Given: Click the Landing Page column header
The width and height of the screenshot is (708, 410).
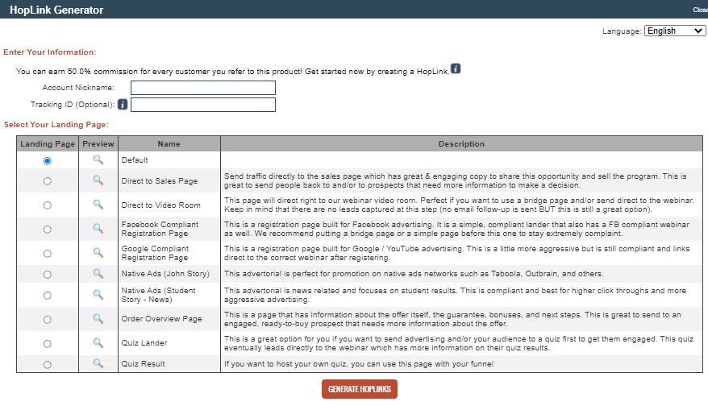Looking at the screenshot, I should pos(48,144).
